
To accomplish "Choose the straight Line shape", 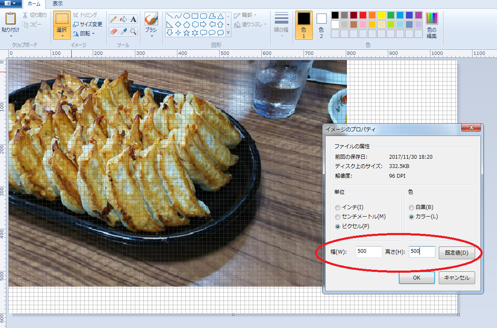I will [169, 16].
